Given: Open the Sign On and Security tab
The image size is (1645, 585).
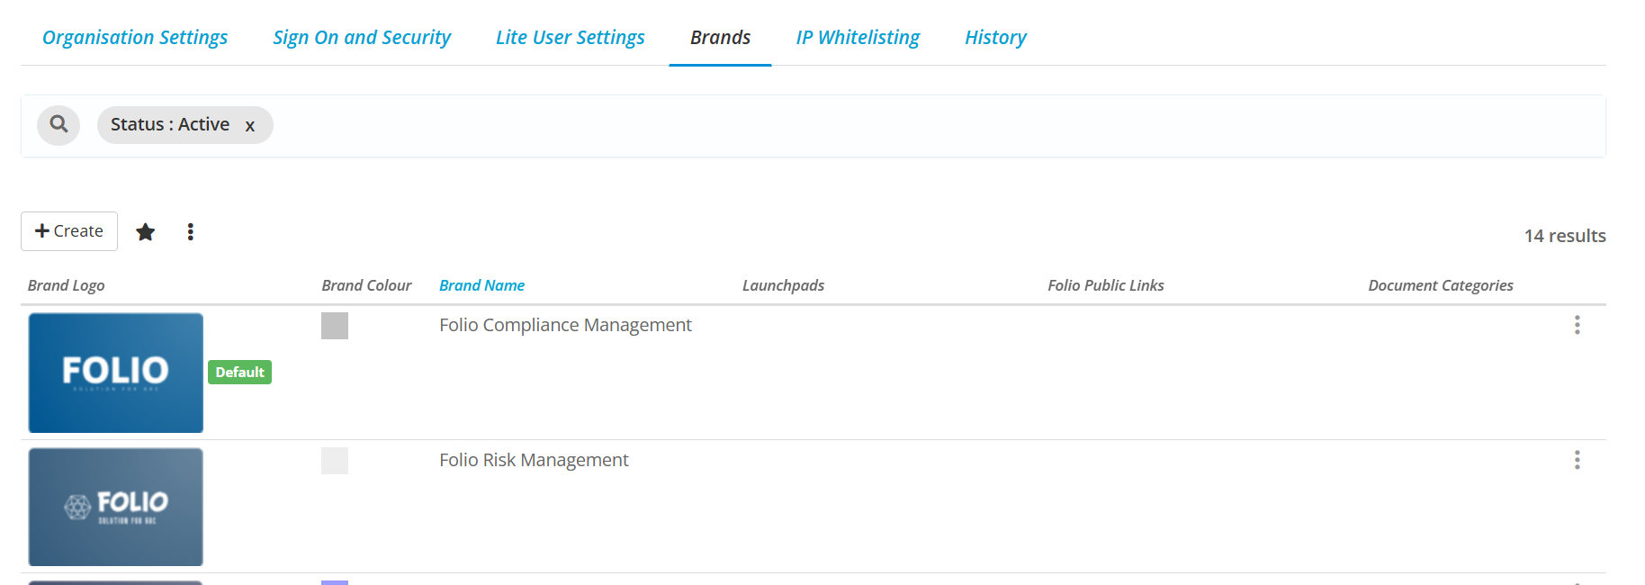Looking at the screenshot, I should [x=362, y=38].
